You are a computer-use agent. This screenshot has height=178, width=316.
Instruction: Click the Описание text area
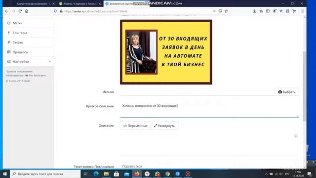click(x=209, y=143)
